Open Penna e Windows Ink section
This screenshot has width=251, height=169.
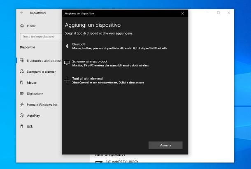coord(40,105)
